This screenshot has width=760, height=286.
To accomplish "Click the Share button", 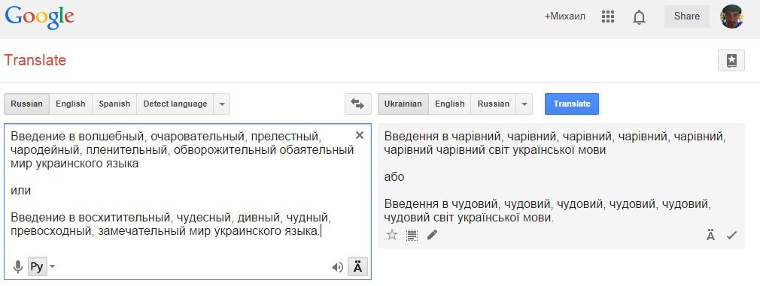I will (x=687, y=17).
